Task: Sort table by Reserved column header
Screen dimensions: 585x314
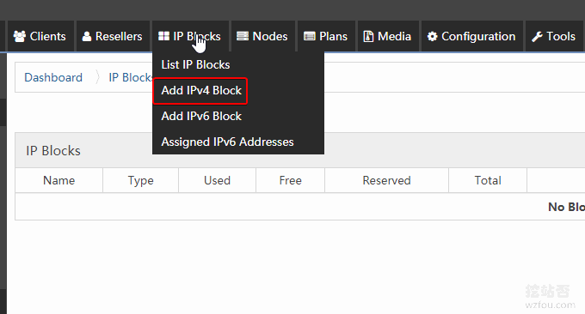Action: (x=386, y=180)
